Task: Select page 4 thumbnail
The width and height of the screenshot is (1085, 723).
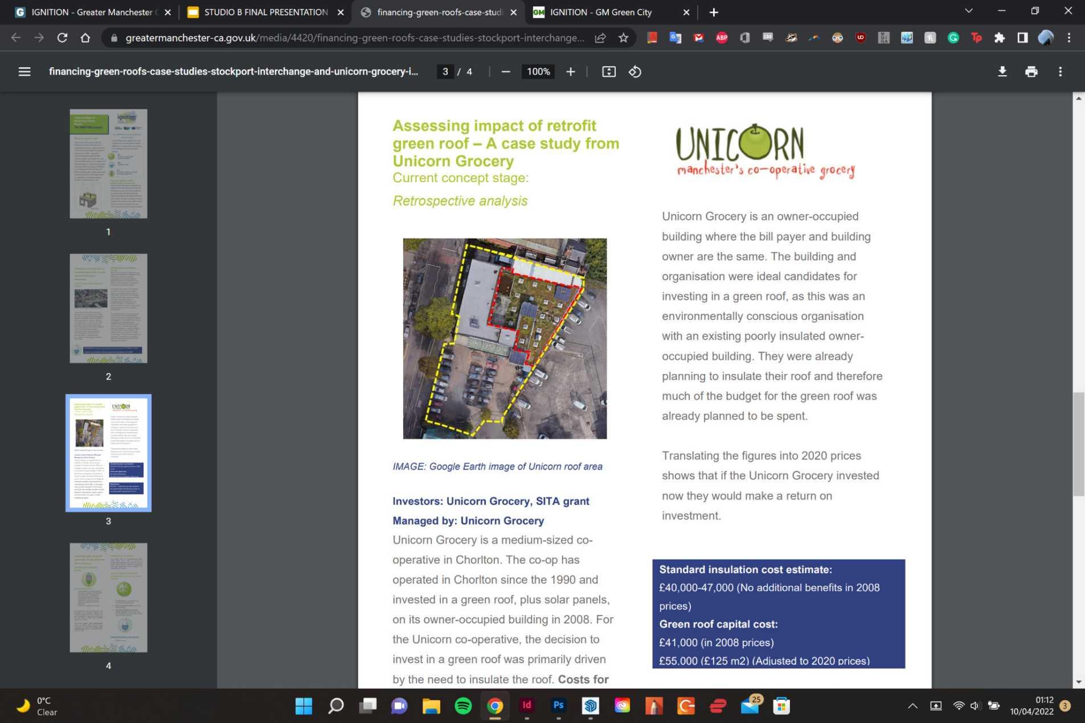Action: (108, 598)
